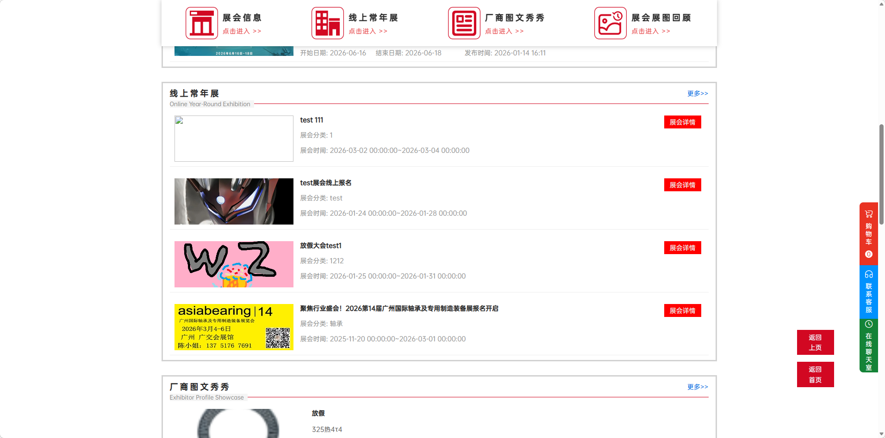This screenshot has width=885, height=438.
Task: Open the 厂商图文秀秀 document icon
Action: [464, 23]
